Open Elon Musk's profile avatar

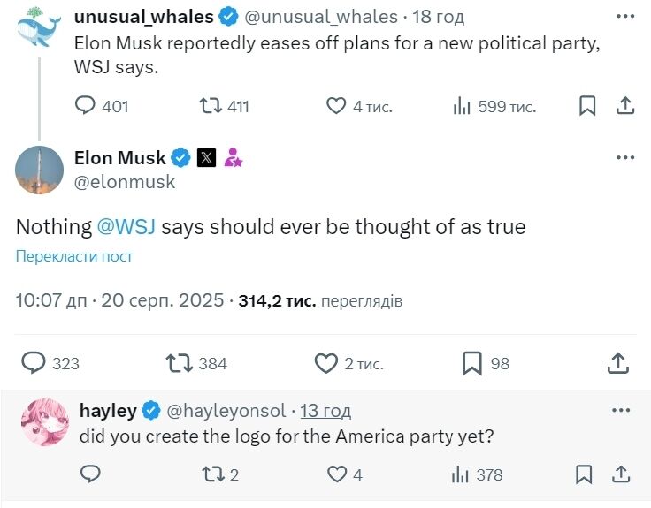click(40, 170)
